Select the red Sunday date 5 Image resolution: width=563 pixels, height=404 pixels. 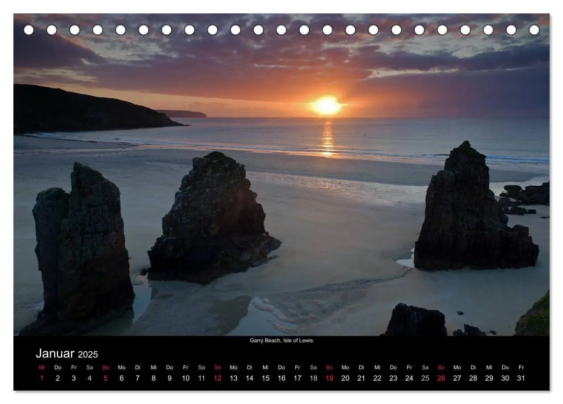point(105,378)
